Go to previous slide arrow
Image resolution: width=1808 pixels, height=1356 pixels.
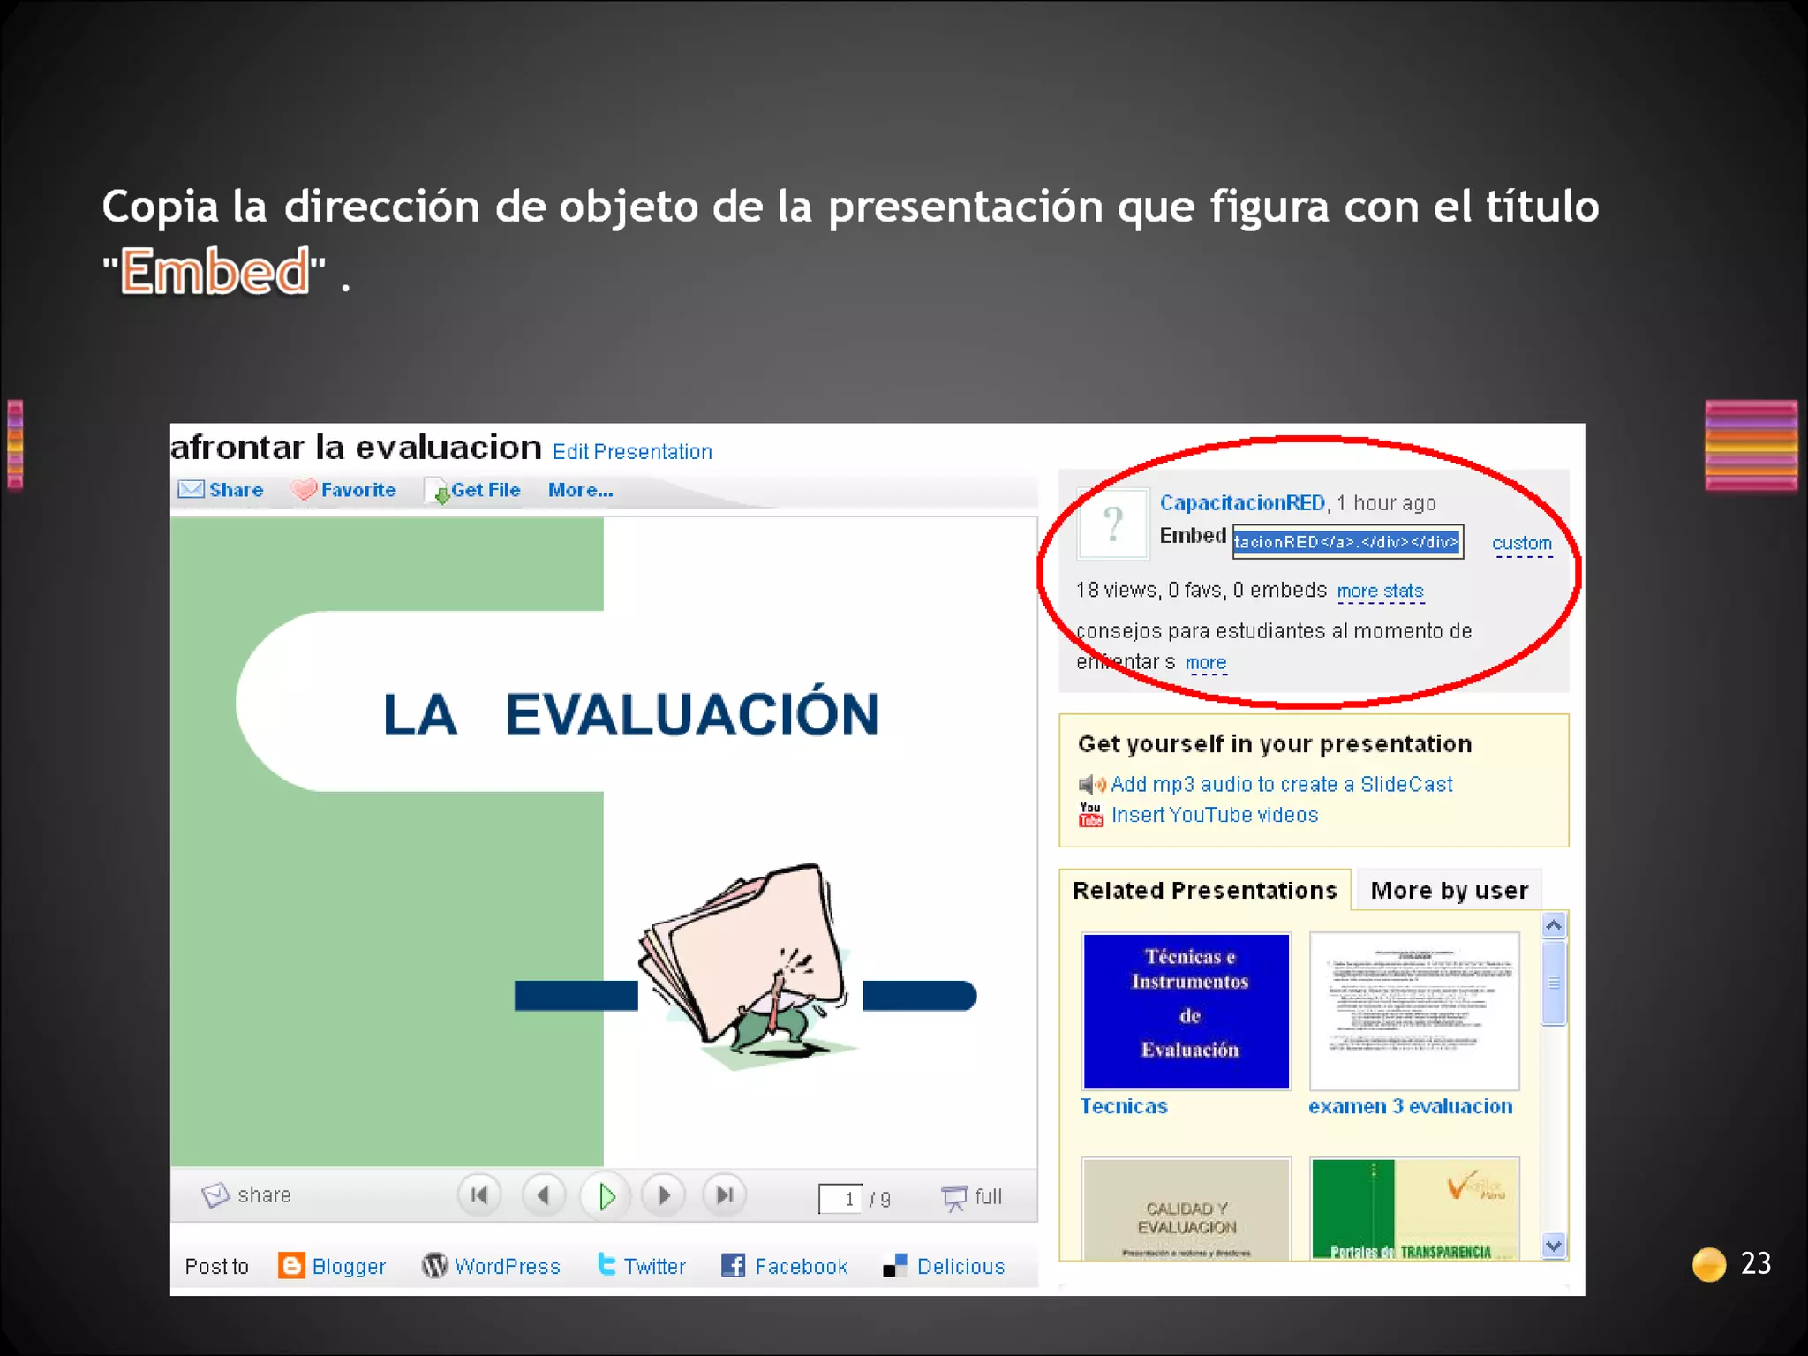tap(543, 1195)
